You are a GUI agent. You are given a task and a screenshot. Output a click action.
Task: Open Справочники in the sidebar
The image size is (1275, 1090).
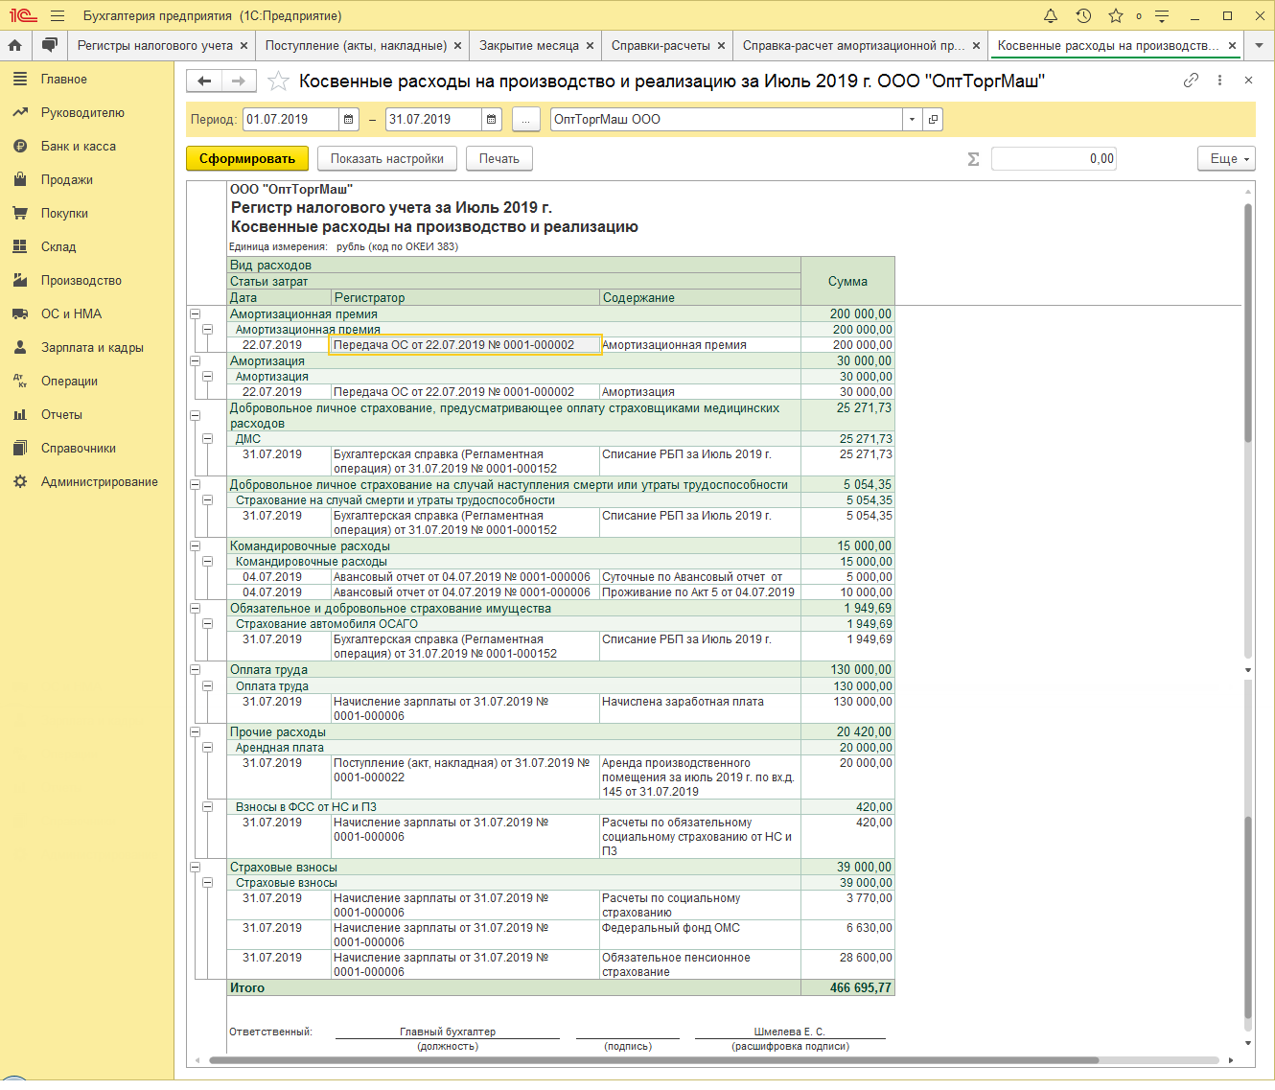point(79,448)
